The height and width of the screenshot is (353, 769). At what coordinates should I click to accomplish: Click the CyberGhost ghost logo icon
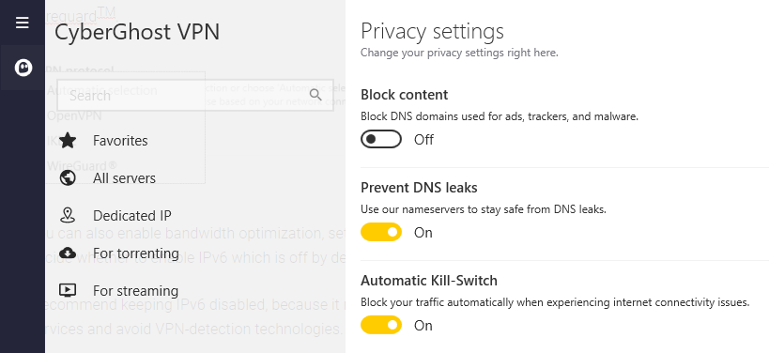(x=23, y=68)
